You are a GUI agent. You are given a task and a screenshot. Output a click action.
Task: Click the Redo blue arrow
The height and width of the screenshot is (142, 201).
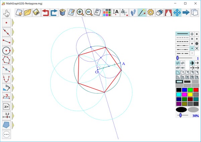54,12
